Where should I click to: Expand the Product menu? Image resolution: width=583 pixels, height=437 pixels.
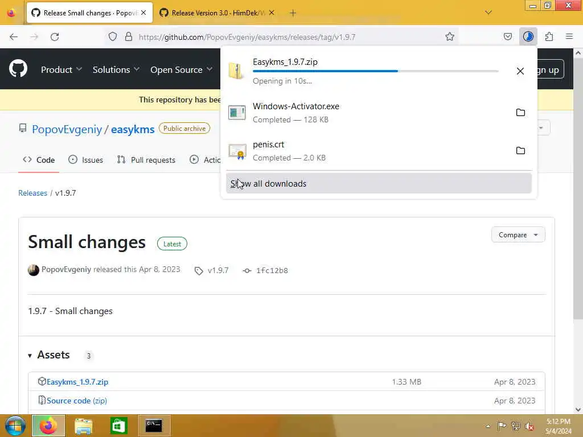pyautogui.click(x=61, y=69)
